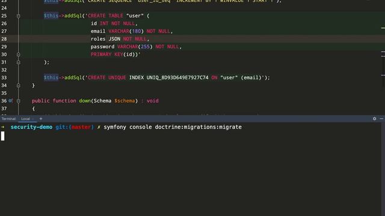Click 'symfony' in the terminal command
The width and height of the screenshot is (385, 216).
pyautogui.click(x=115, y=127)
